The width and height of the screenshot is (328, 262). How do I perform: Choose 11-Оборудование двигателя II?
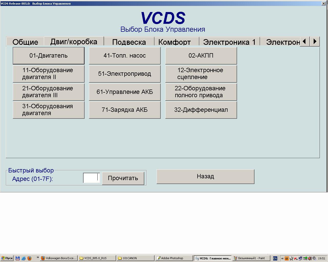48,74
